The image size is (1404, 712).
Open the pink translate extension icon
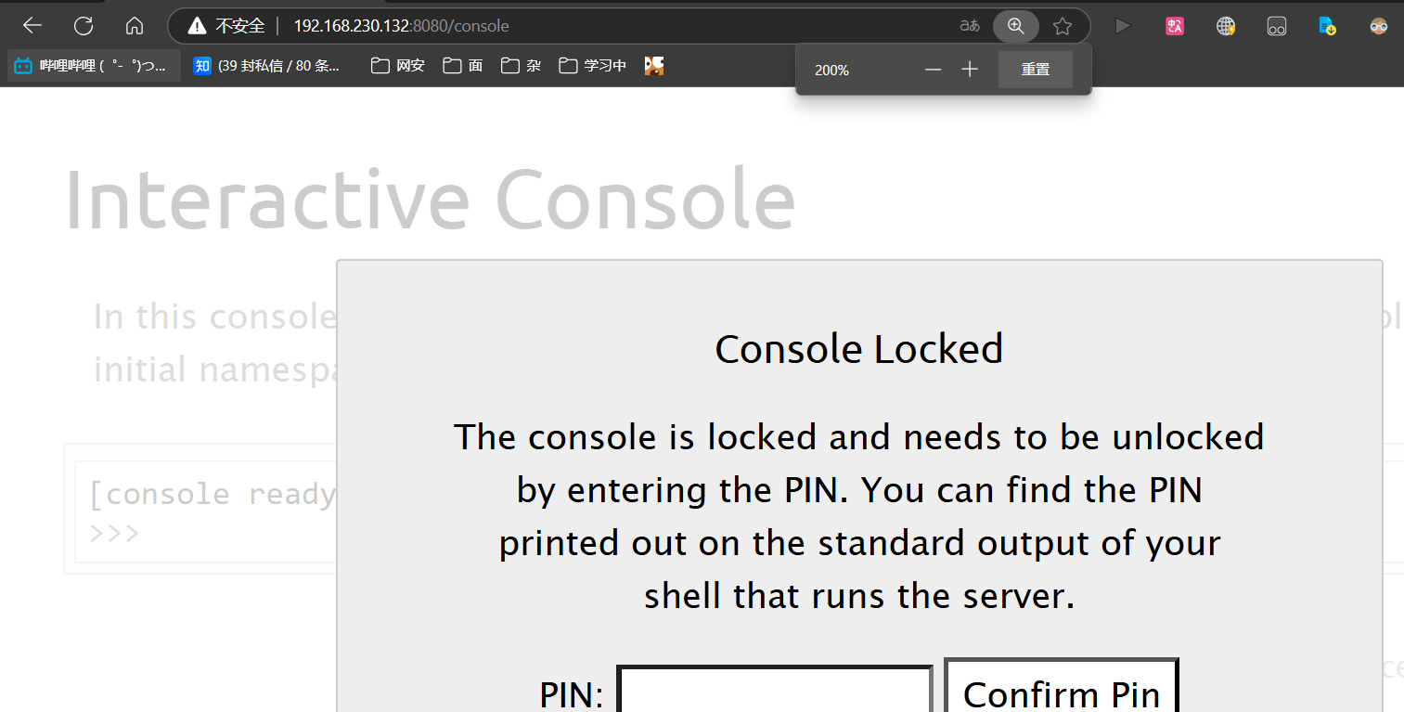point(1175,26)
